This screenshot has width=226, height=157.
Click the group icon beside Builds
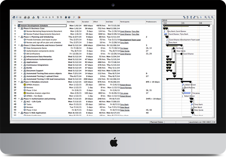25,68
